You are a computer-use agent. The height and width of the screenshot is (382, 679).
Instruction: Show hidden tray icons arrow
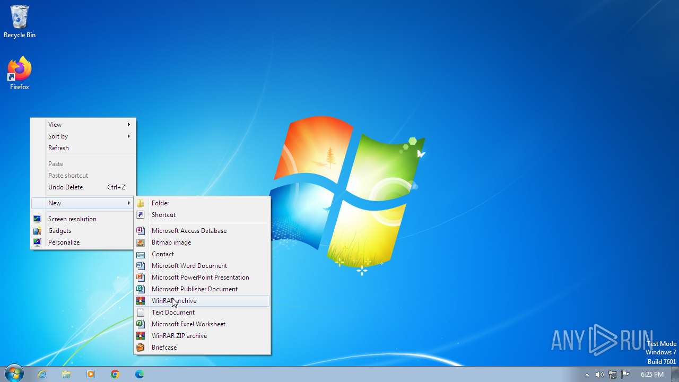[x=587, y=375]
